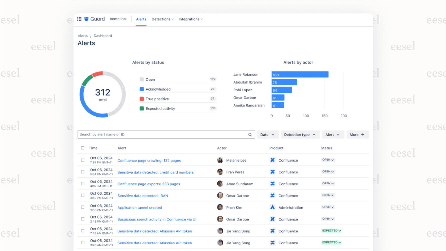This screenshot has width=446, height=251.
Task: Expand the Date filter dropdown
Action: tap(267, 135)
